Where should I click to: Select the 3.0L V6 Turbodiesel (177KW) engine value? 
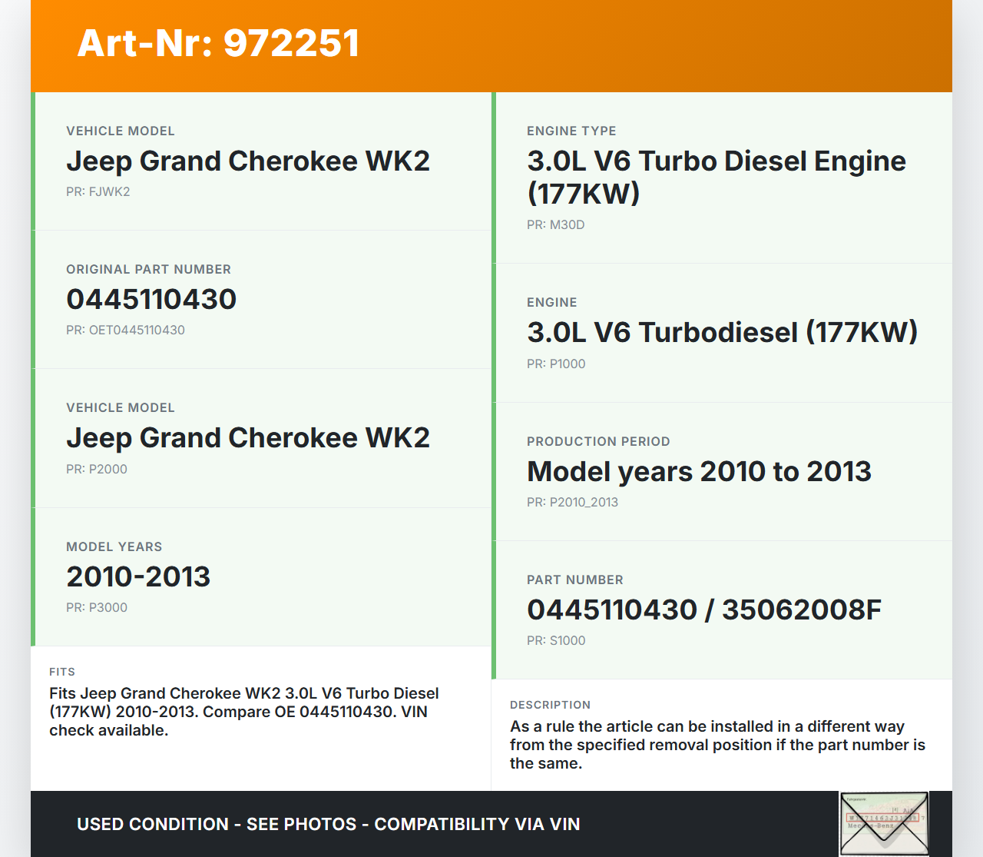tap(722, 333)
